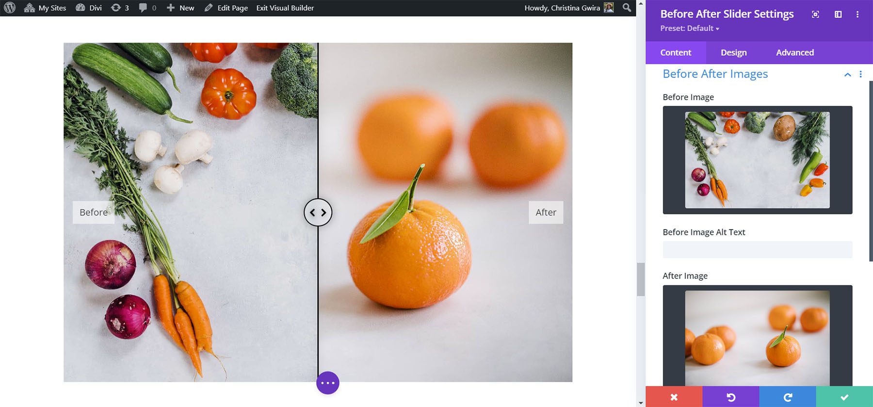
Task: Click the page scrollbar down arrow
Action: (x=641, y=403)
